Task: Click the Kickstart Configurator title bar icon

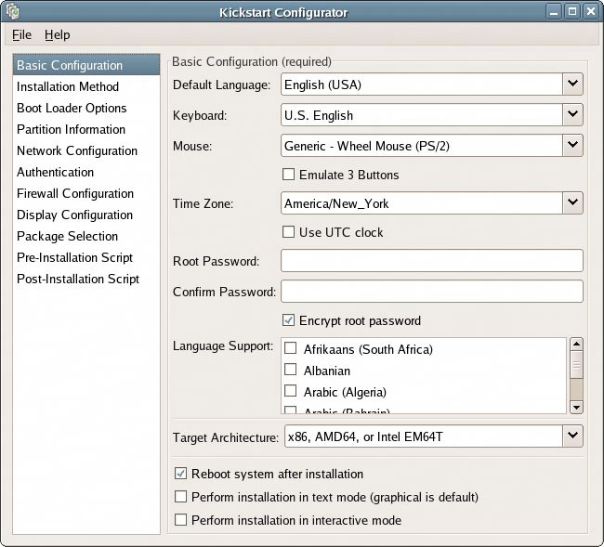Action: pos(13,12)
